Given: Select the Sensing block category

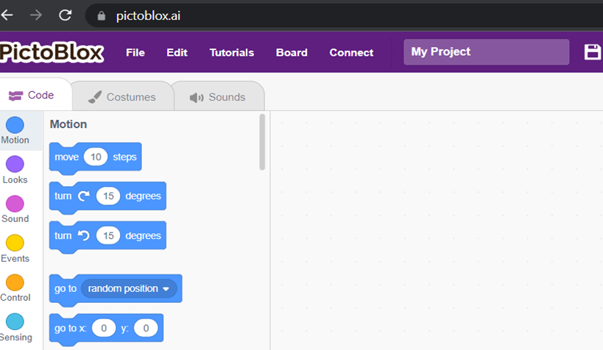Looking at the screenshot, I should [15, 328].
